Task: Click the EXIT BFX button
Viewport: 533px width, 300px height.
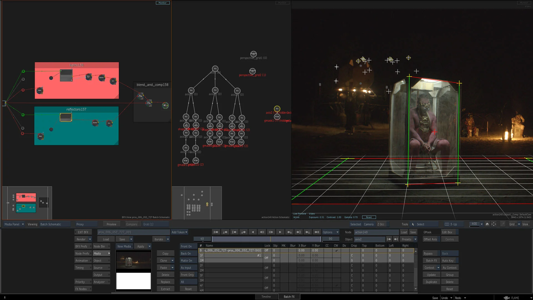Action: coord(83,232)
